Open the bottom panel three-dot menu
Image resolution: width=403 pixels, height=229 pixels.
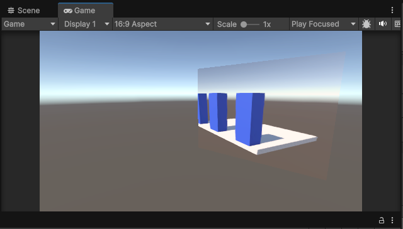[x=392, y=220]
